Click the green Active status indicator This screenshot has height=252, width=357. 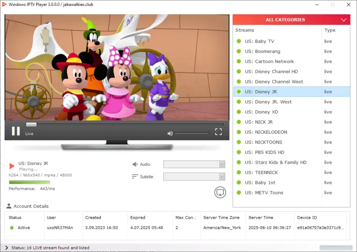pos(12,228)
